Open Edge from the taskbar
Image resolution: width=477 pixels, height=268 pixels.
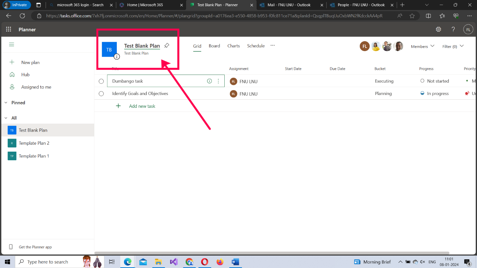(x=128, y=262)
